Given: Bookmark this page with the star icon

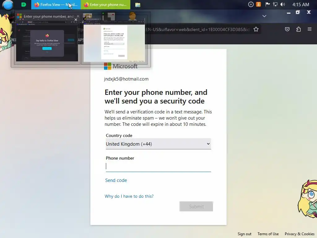Looking at the screenshot, I should 256,29.
